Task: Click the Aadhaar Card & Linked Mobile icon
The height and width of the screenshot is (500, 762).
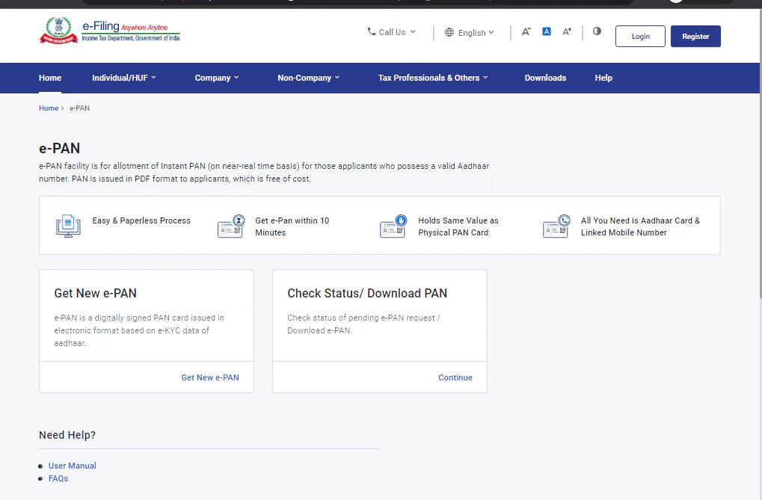Action: pyautogui.click(x=556, y=226)
